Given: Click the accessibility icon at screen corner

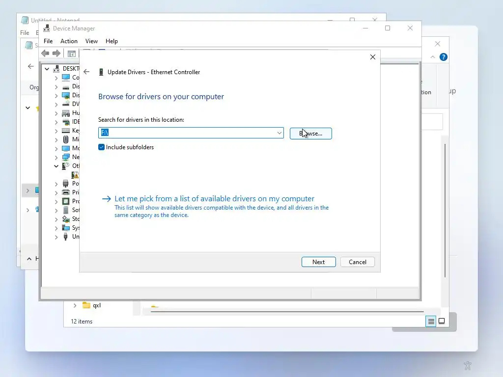Looking at the screenshot, I should click(468, 365).
